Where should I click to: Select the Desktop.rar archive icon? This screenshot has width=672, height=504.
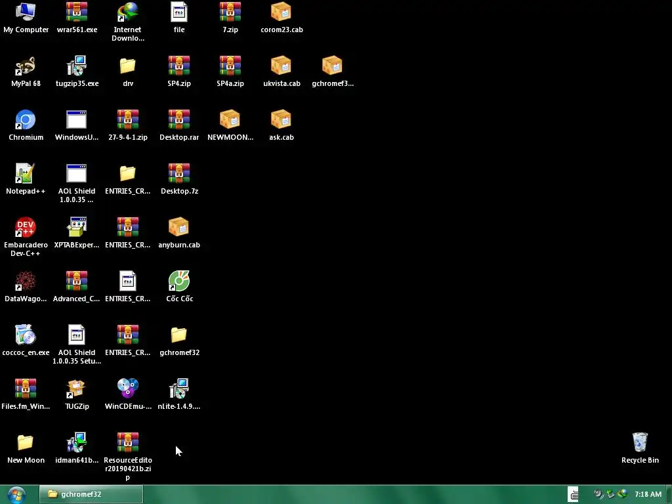179,119
